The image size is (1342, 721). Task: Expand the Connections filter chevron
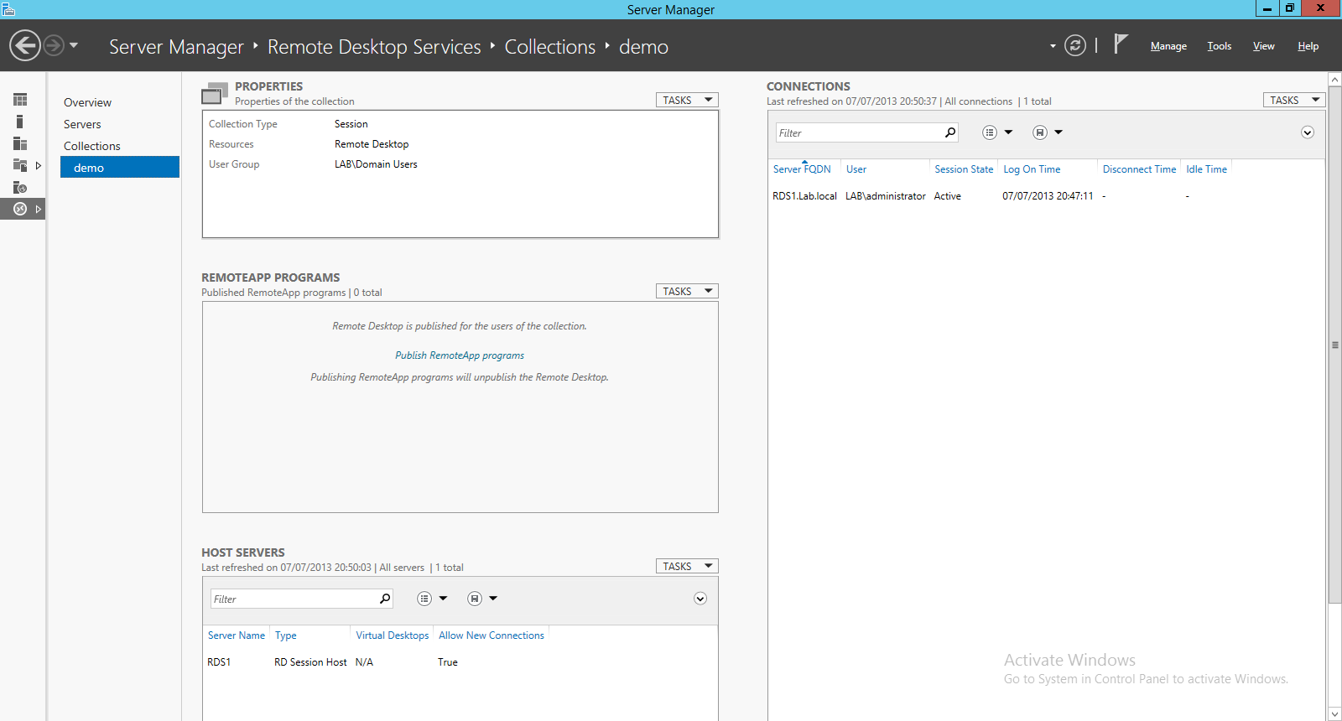1308,132
